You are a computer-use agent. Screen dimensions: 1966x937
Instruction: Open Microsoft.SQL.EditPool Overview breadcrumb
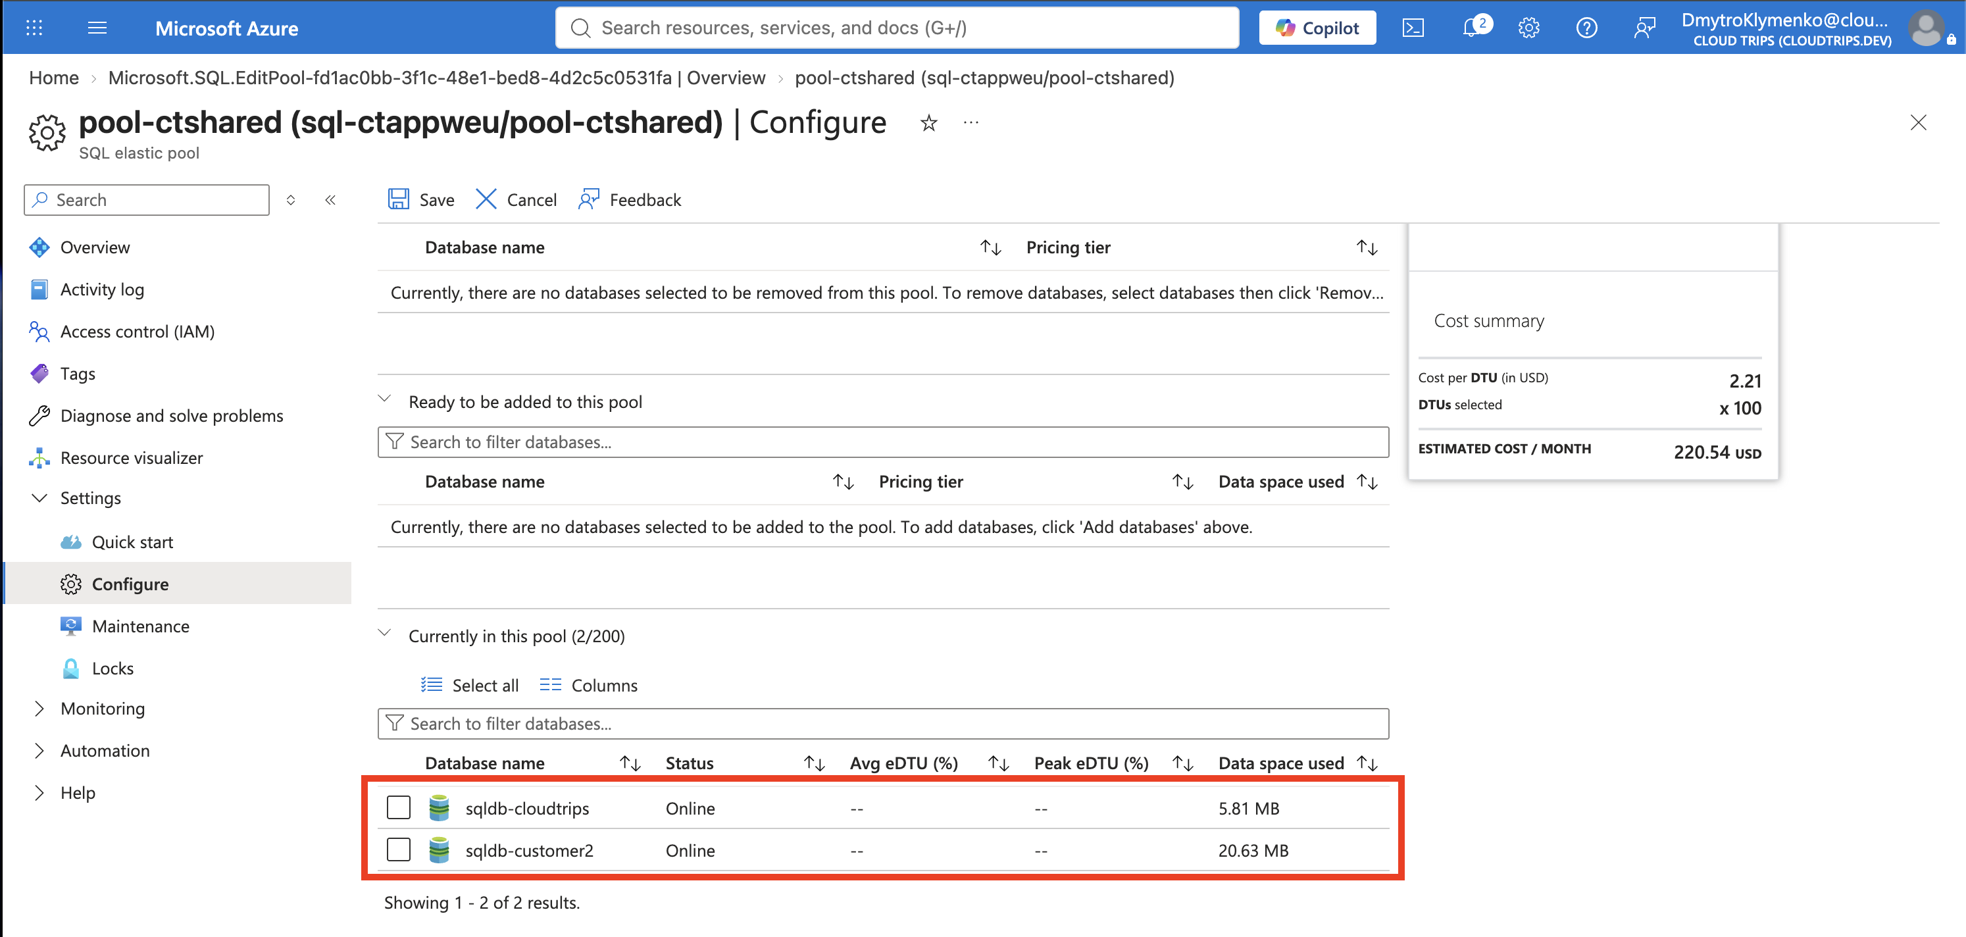click(436, 78)
